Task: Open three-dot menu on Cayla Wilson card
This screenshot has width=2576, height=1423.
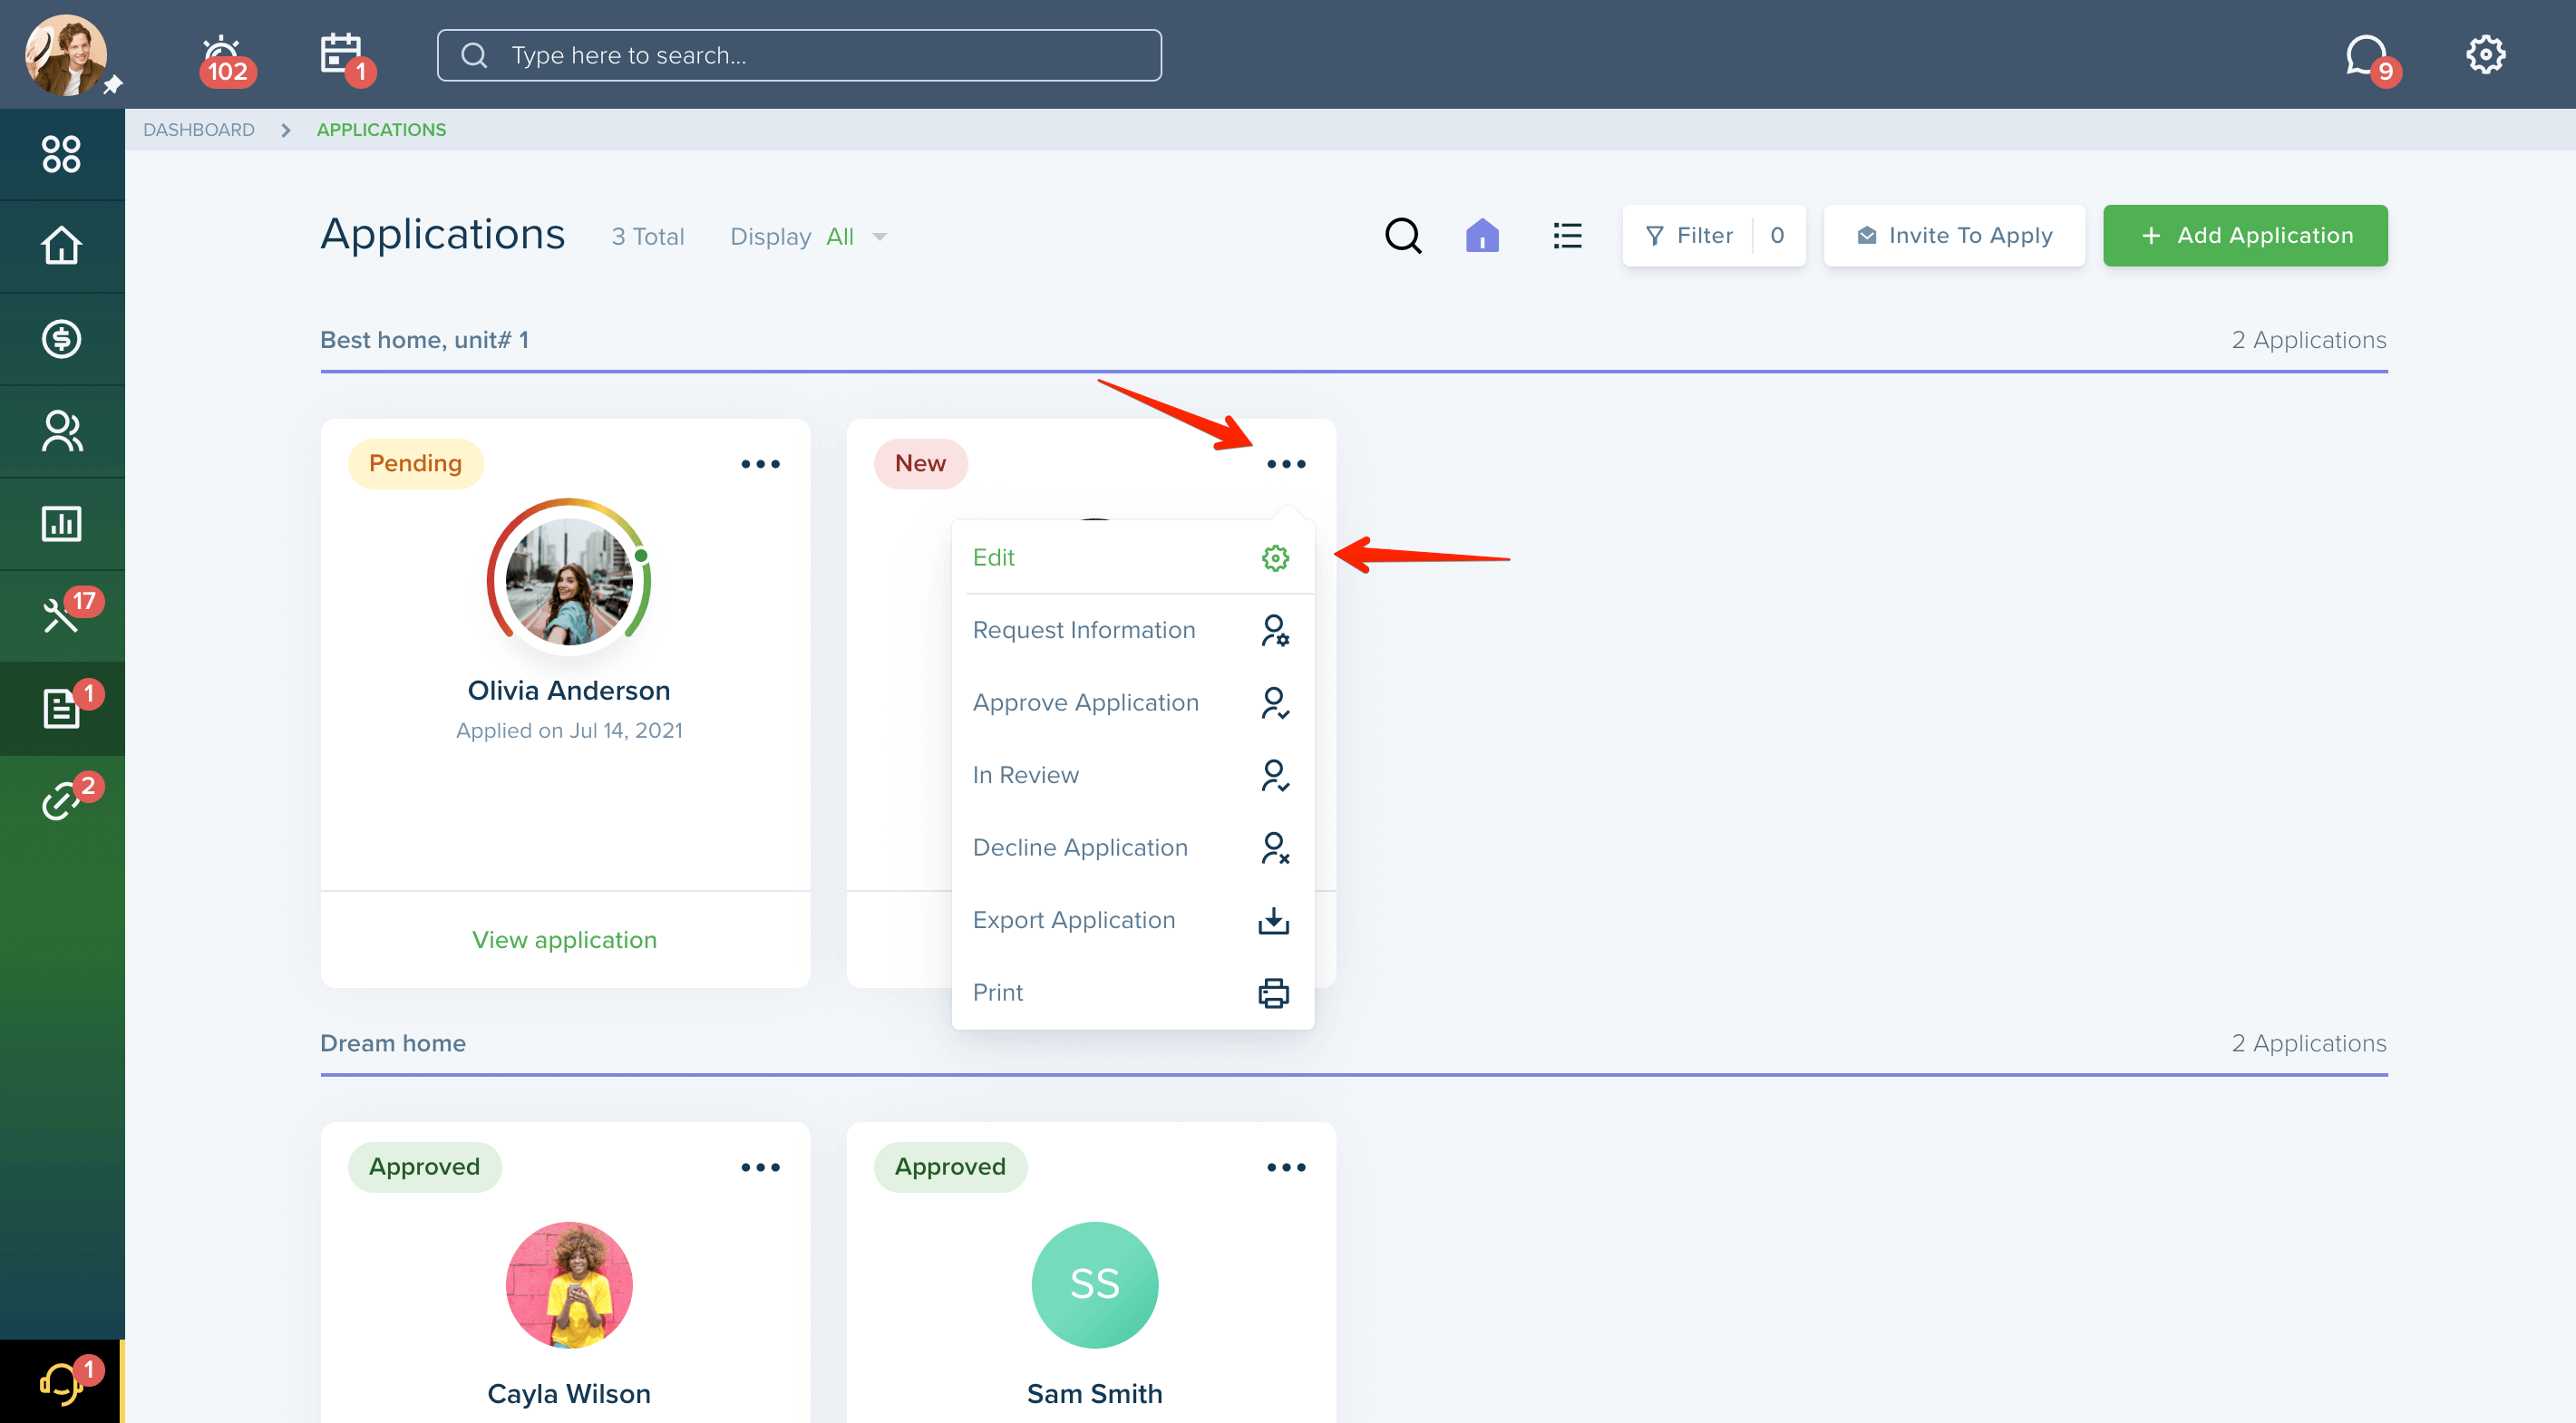Action: [760, 1167]
